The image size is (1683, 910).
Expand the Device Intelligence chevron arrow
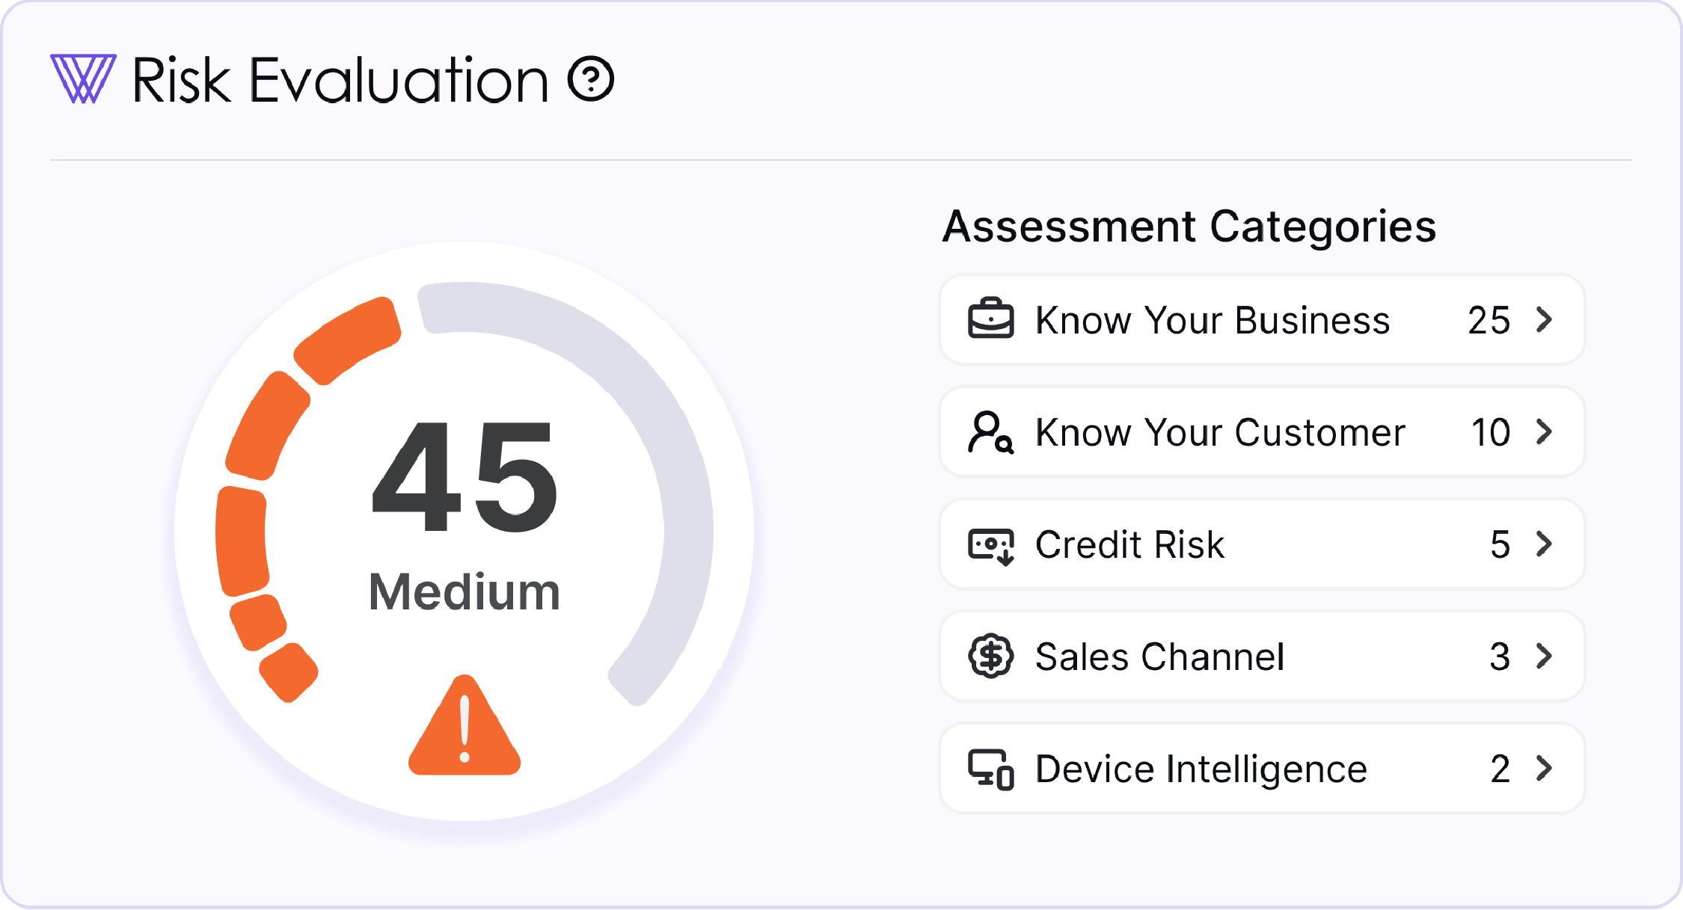1544,768
